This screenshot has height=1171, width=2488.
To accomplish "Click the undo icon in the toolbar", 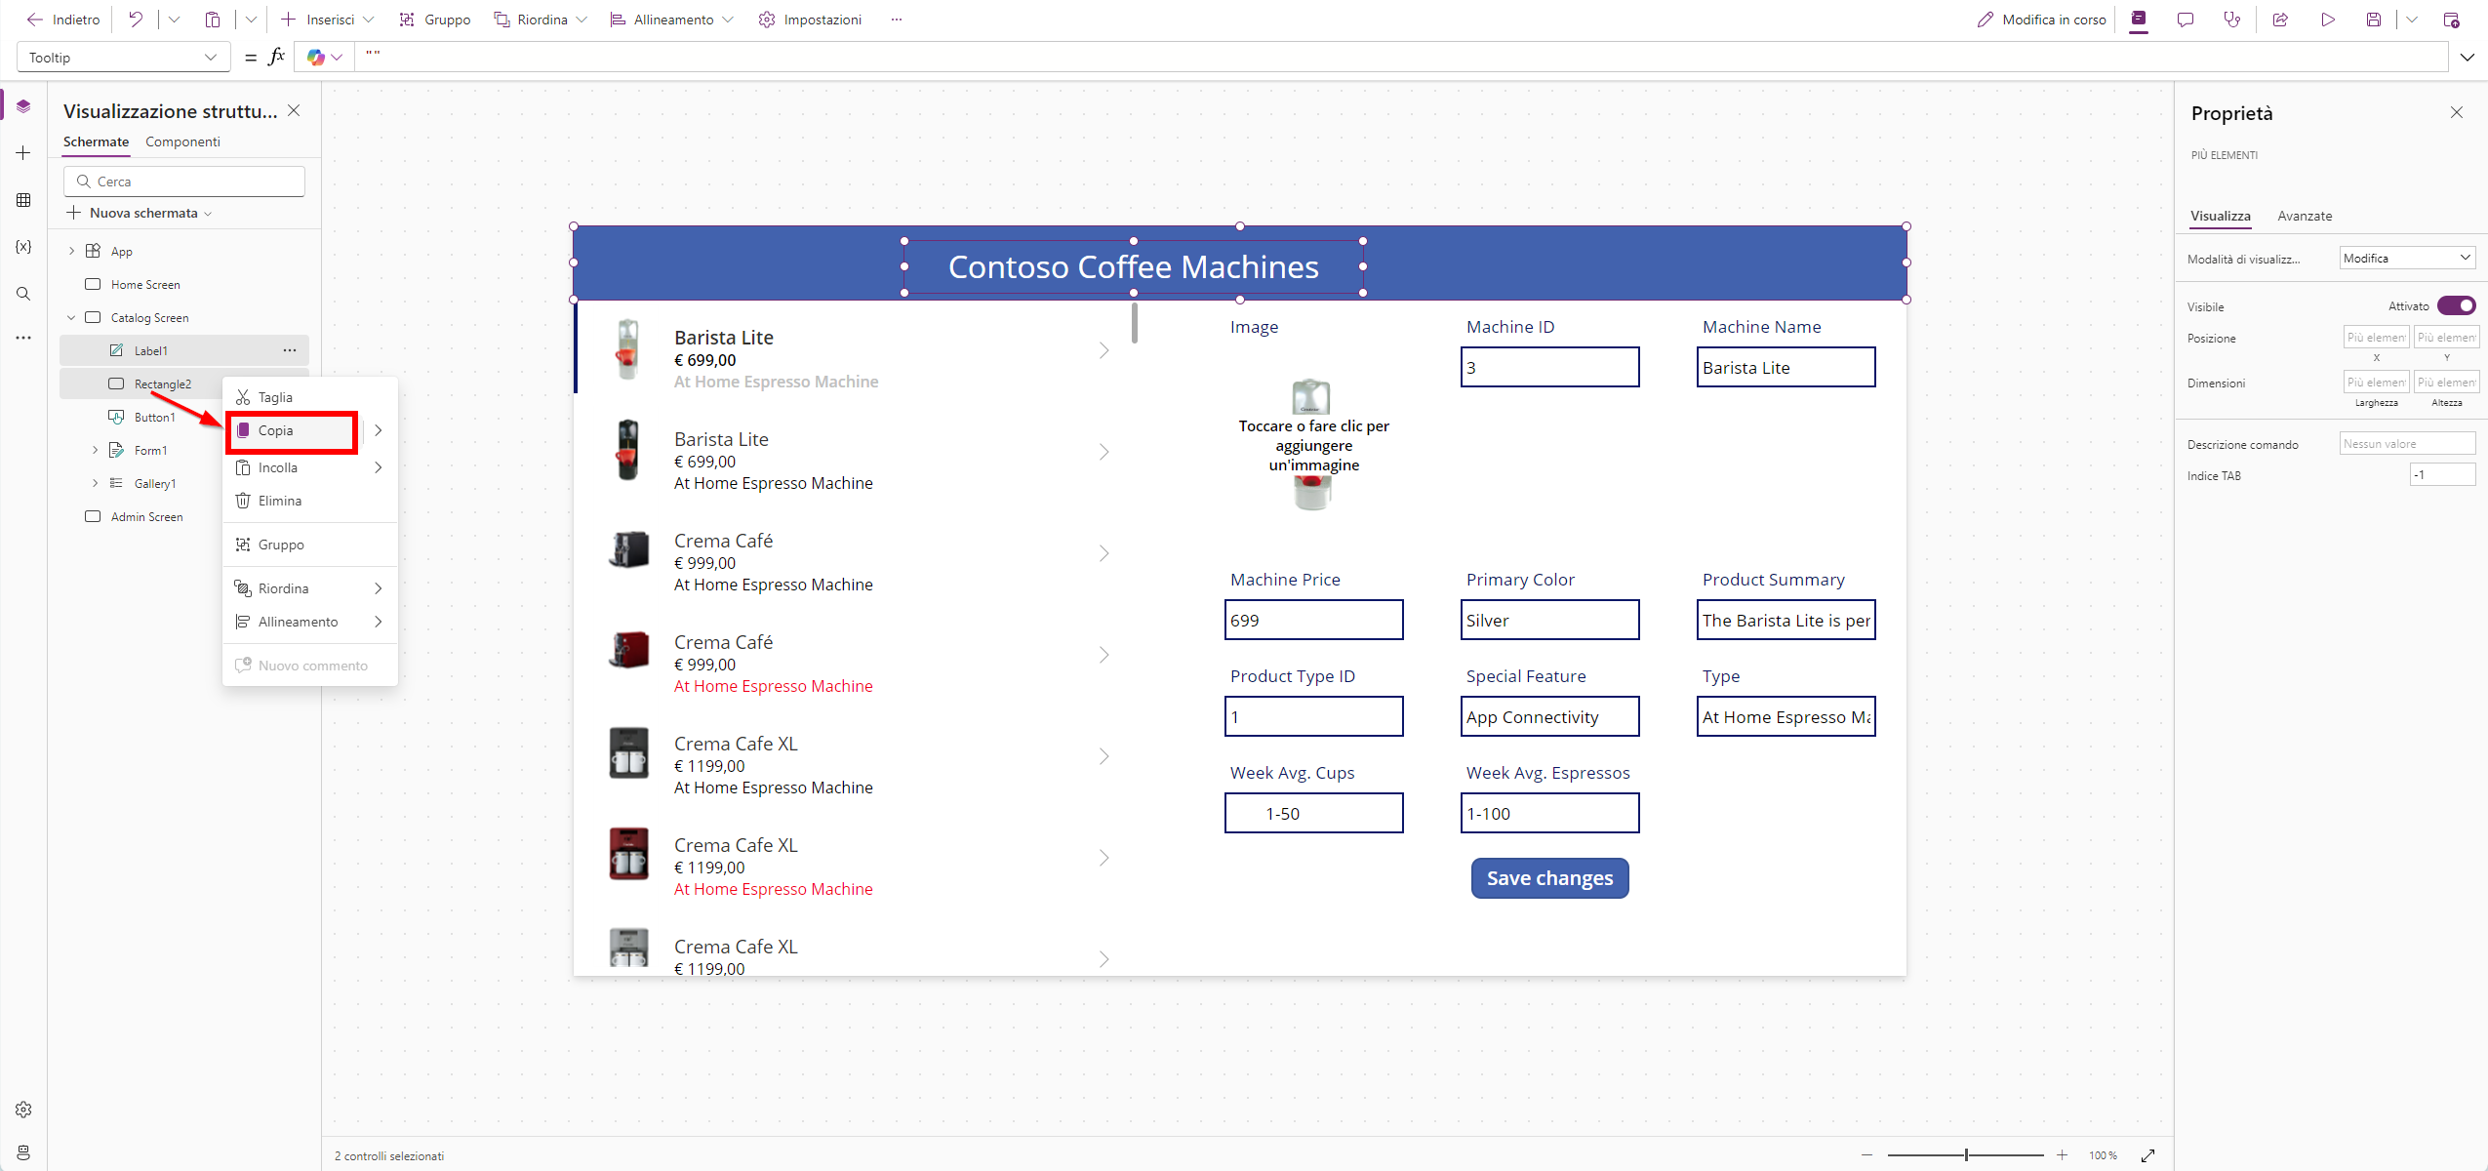I will [x=136, y=20].
